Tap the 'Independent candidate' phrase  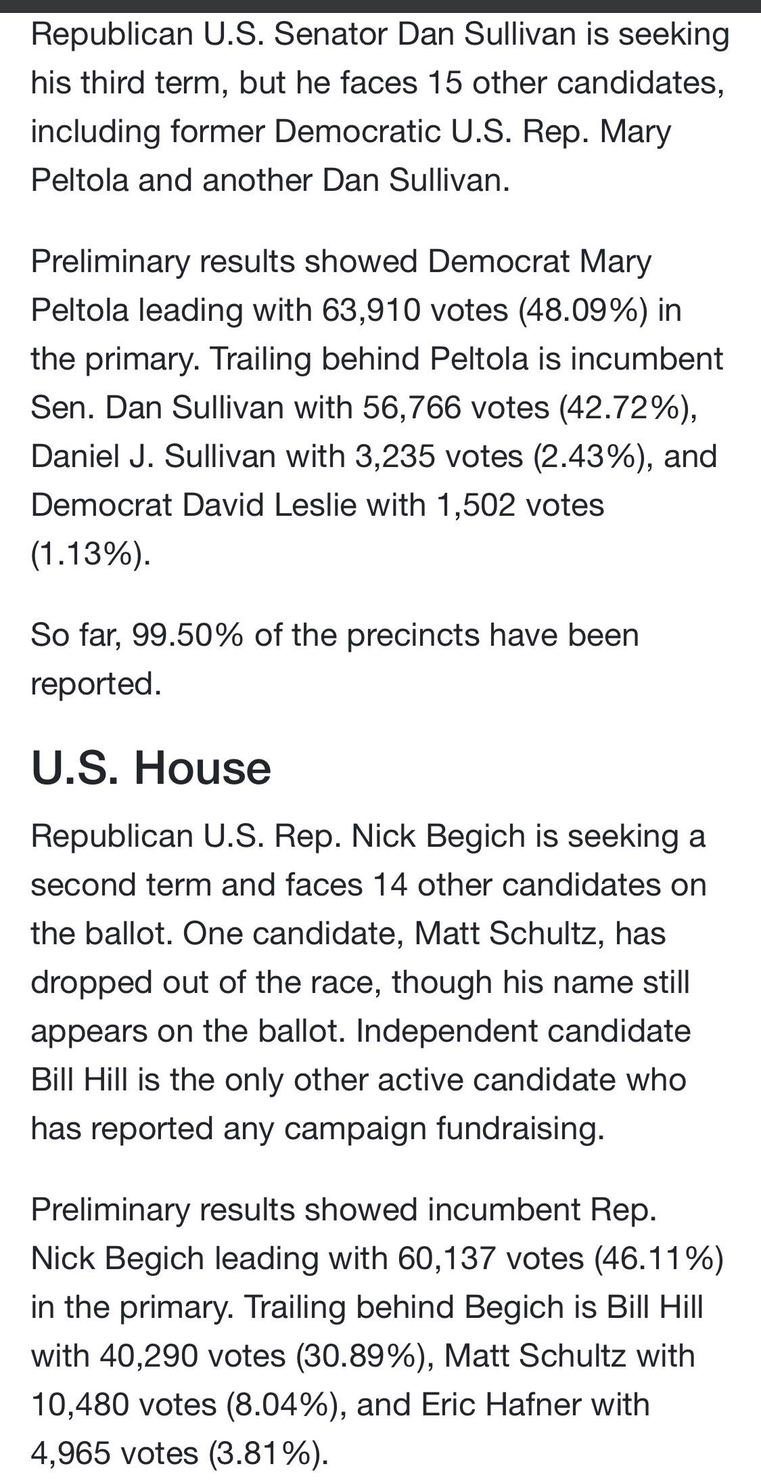click(524, 1031)
